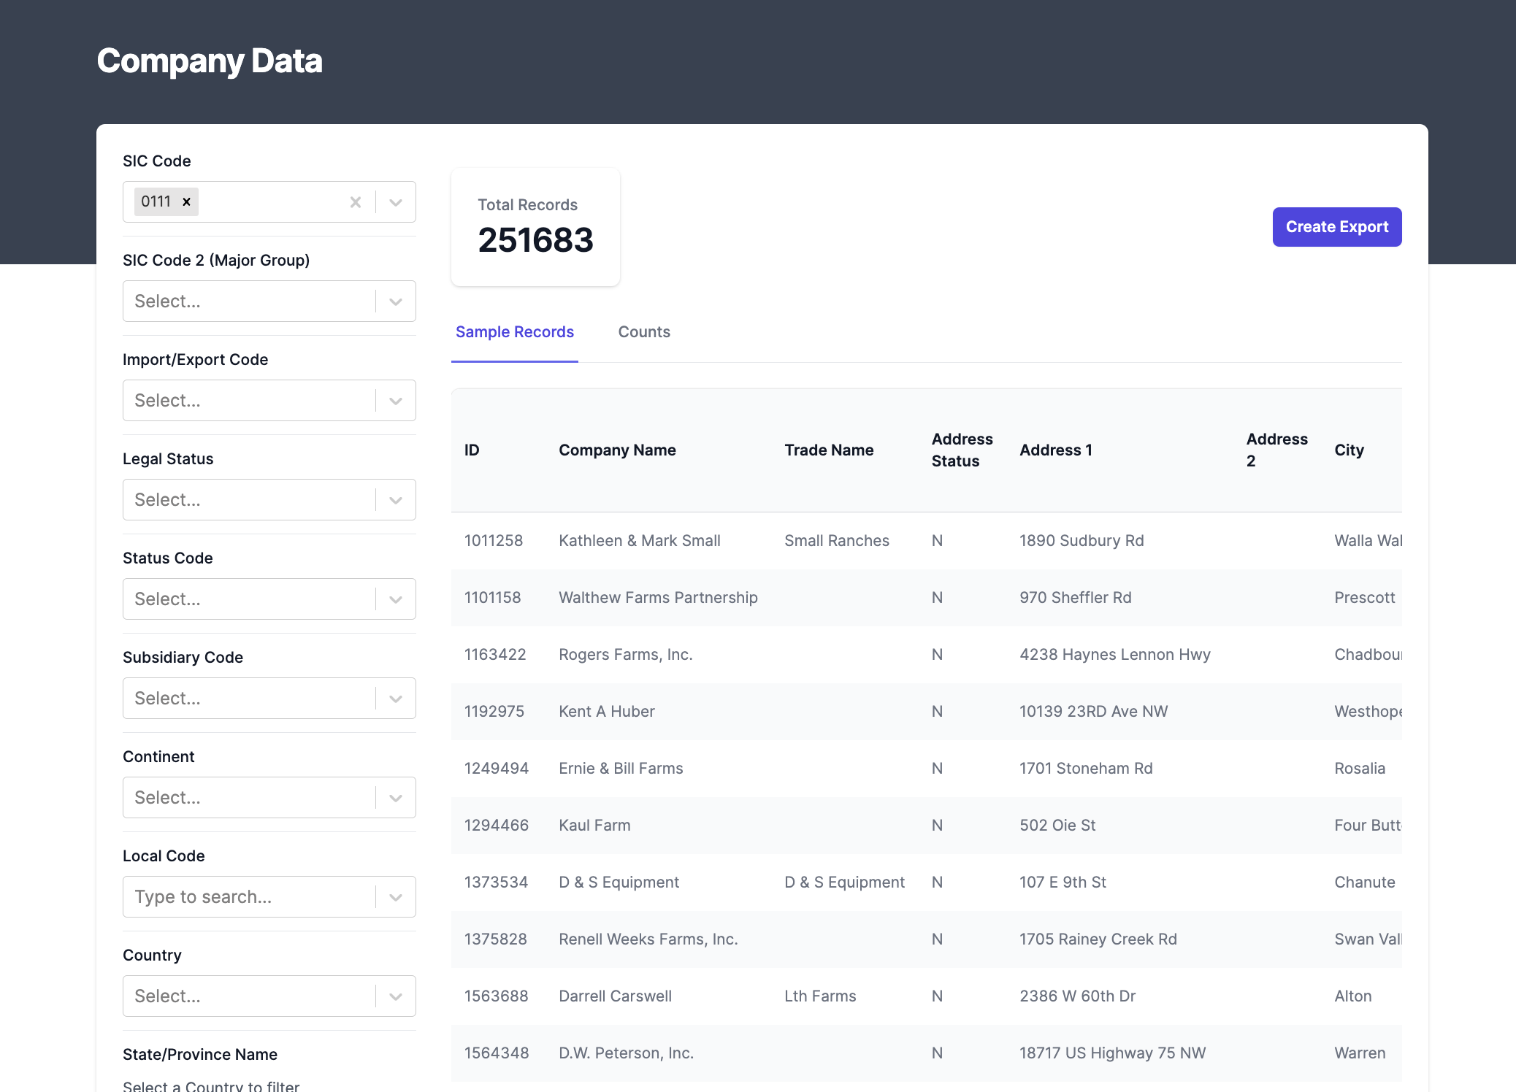This screenshot has width=1516, height=1092.
Task: Select D.W. Peterson, Inc. company
Action: pyautogui.click(x=626, y=1053)
